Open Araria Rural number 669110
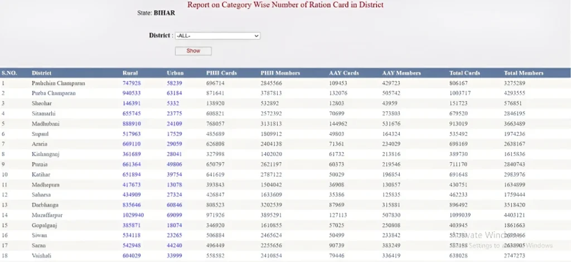571x262 pixels. tap(132, 144)
